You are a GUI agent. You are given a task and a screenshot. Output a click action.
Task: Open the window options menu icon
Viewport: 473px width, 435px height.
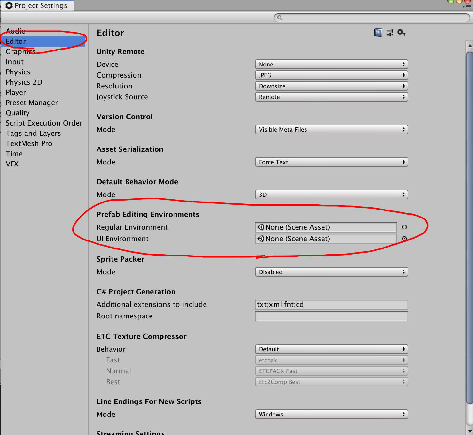pyautogui.click(x=468, y=6)
